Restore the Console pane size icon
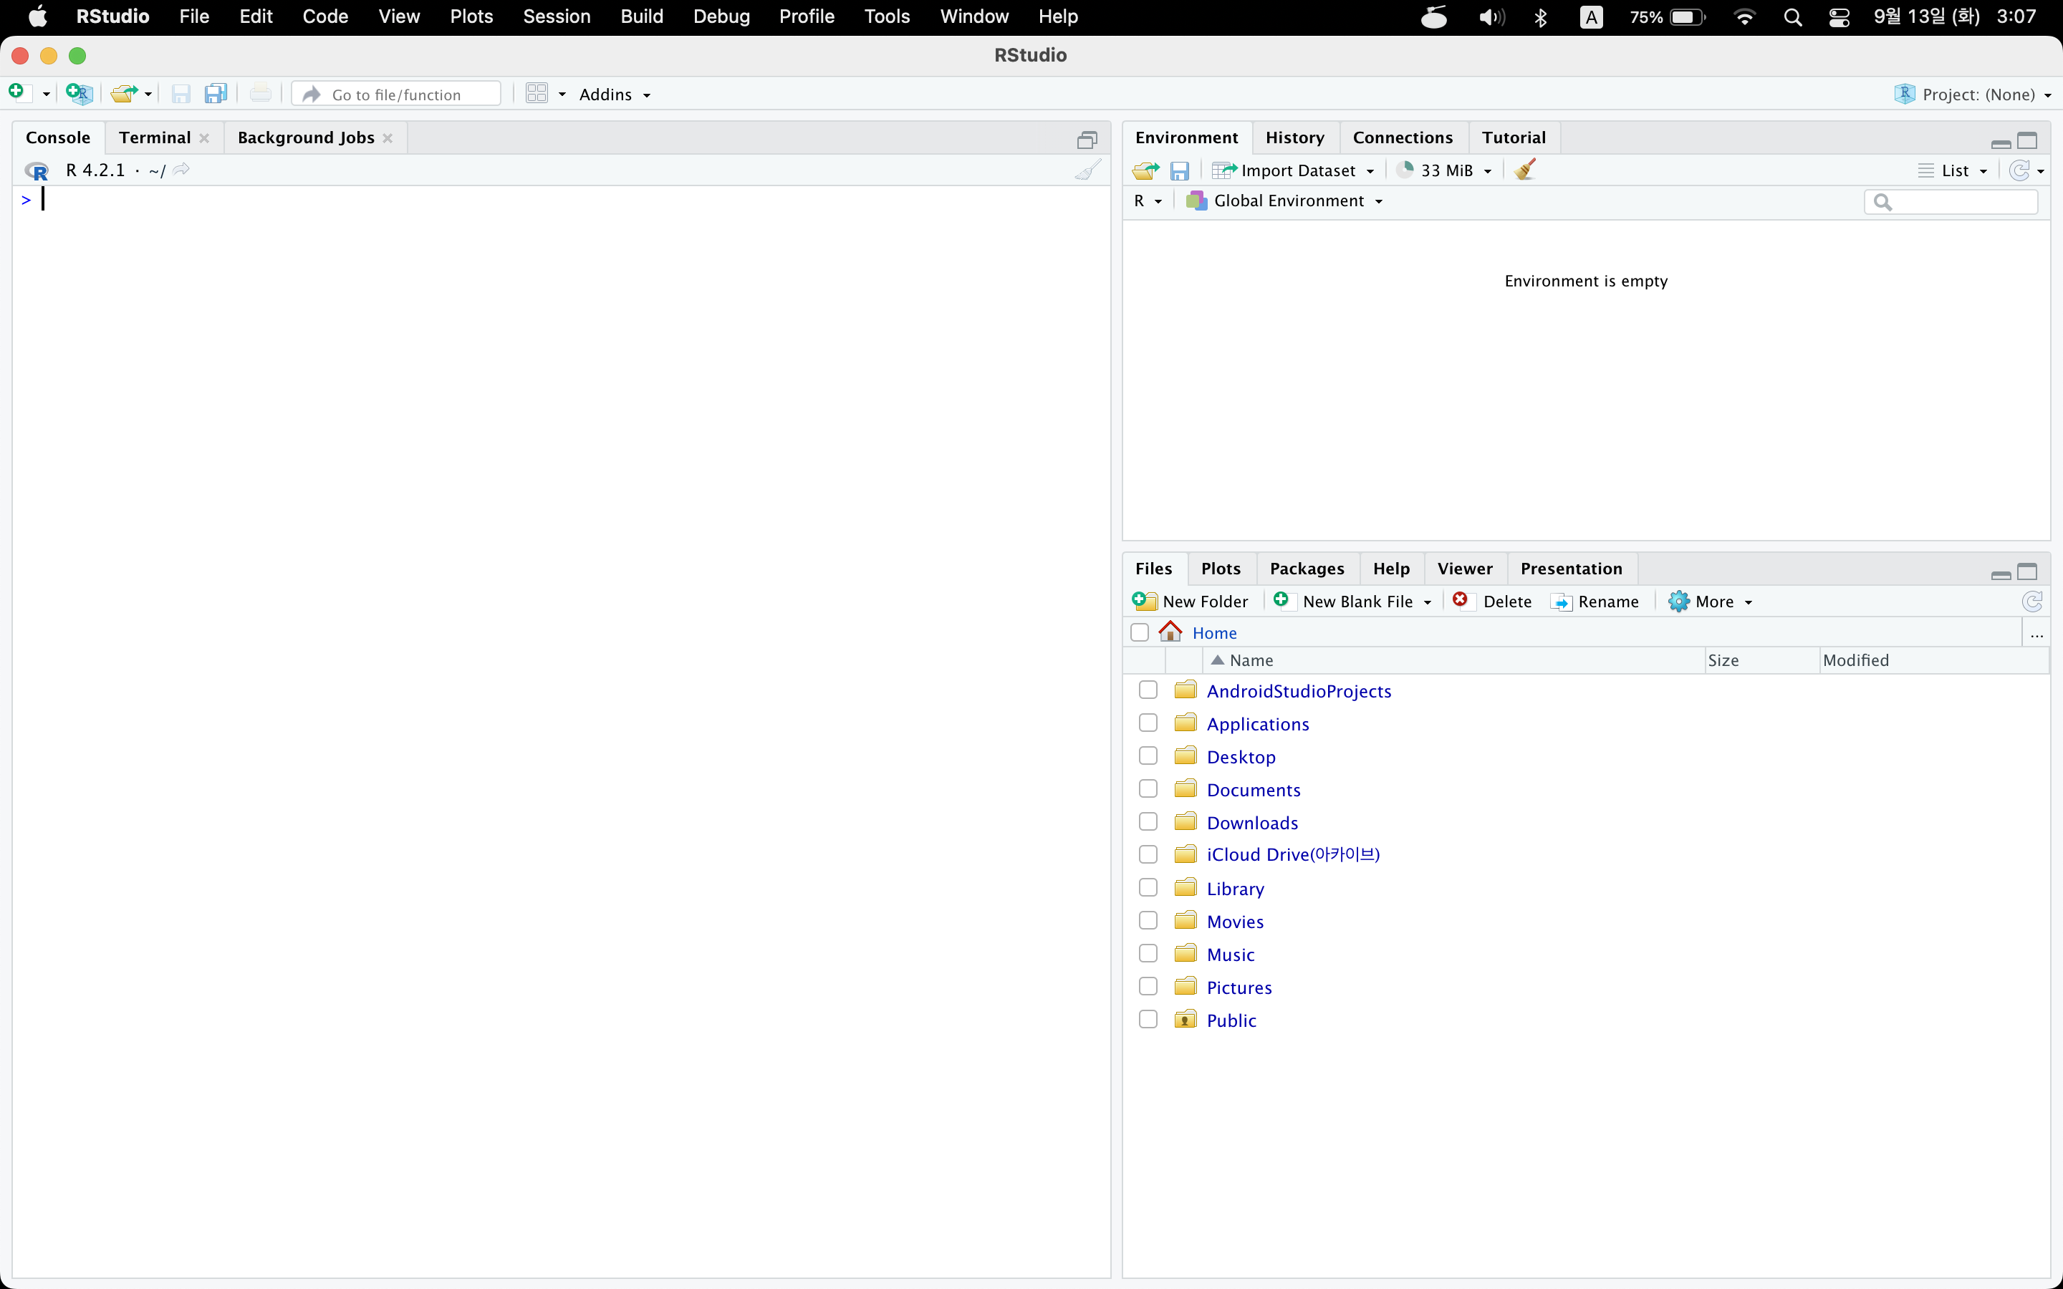 1087,140
